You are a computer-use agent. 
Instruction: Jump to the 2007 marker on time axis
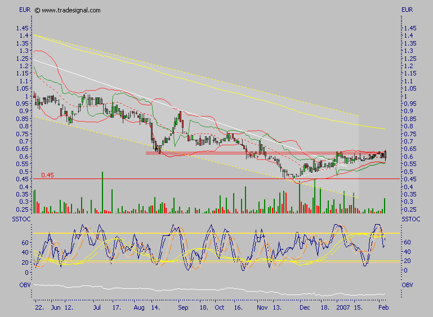coord(343,309)
